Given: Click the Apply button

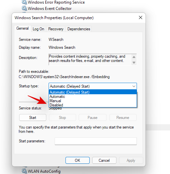Looking at the screenshot, I should [x=131, y=160].
